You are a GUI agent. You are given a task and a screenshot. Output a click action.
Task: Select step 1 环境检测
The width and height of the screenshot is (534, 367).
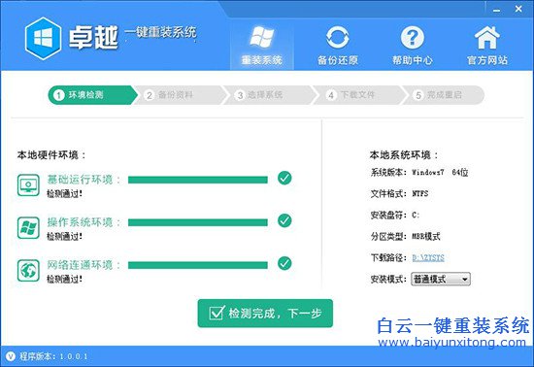coord(92,94)
